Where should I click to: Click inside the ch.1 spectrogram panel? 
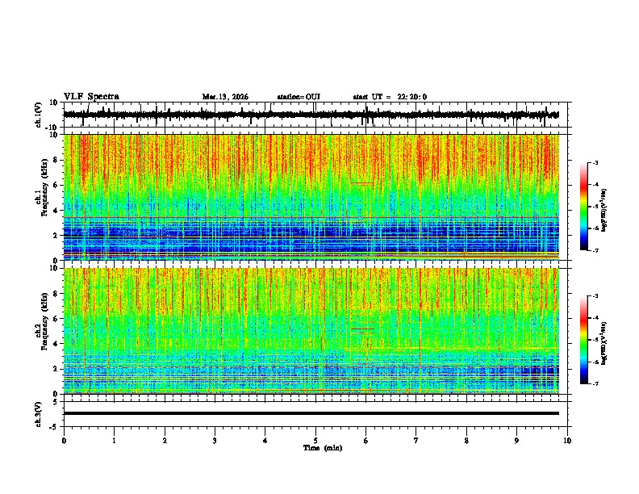tap(311, 197)
